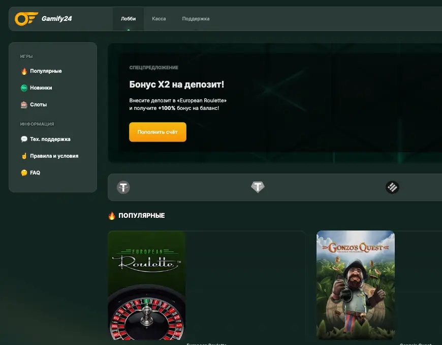Click the green Новинки icon in sidebar
The width and height of the screenshot is (442, 345).
[24, 88]
